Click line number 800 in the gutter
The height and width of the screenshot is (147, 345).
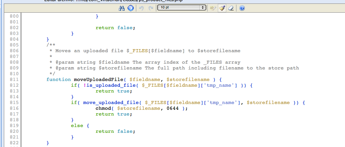tap(15, 16)
